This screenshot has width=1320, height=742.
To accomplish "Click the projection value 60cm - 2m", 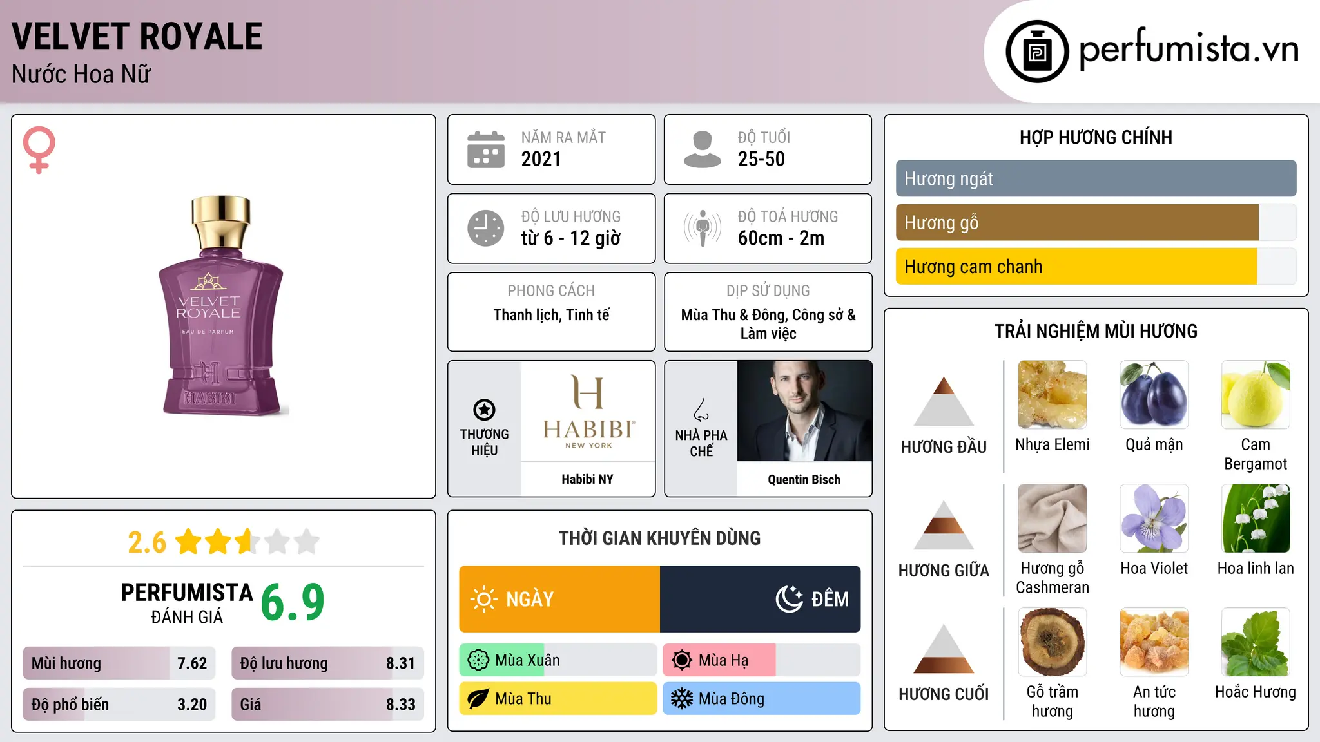I will point(781,238).
